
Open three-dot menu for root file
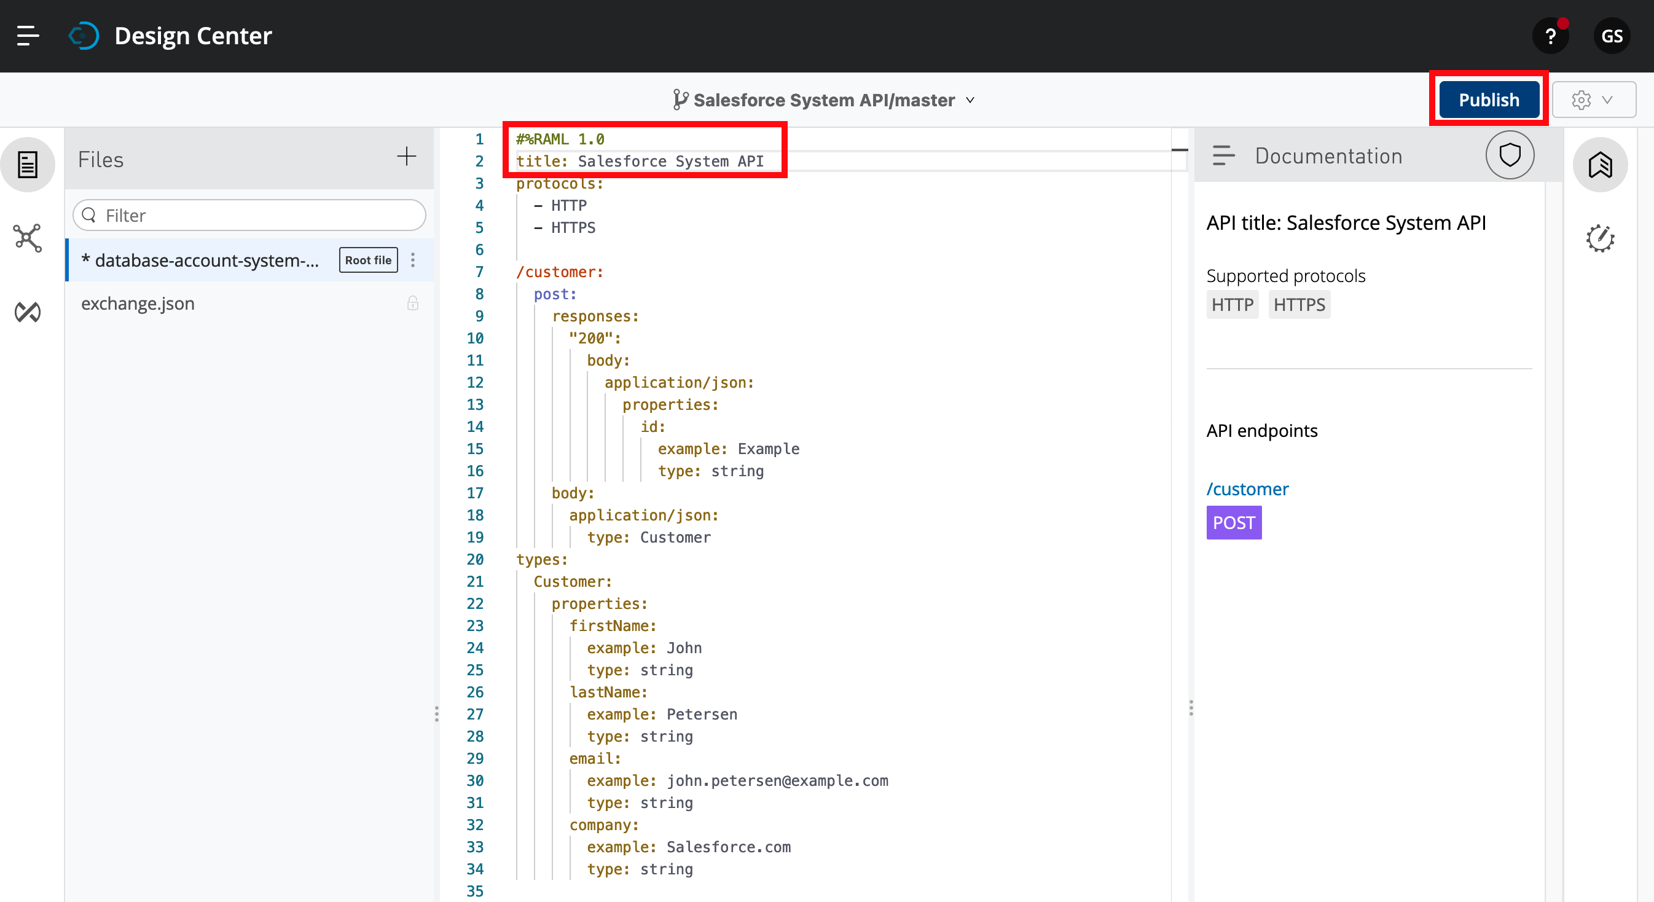coord(413,260)
